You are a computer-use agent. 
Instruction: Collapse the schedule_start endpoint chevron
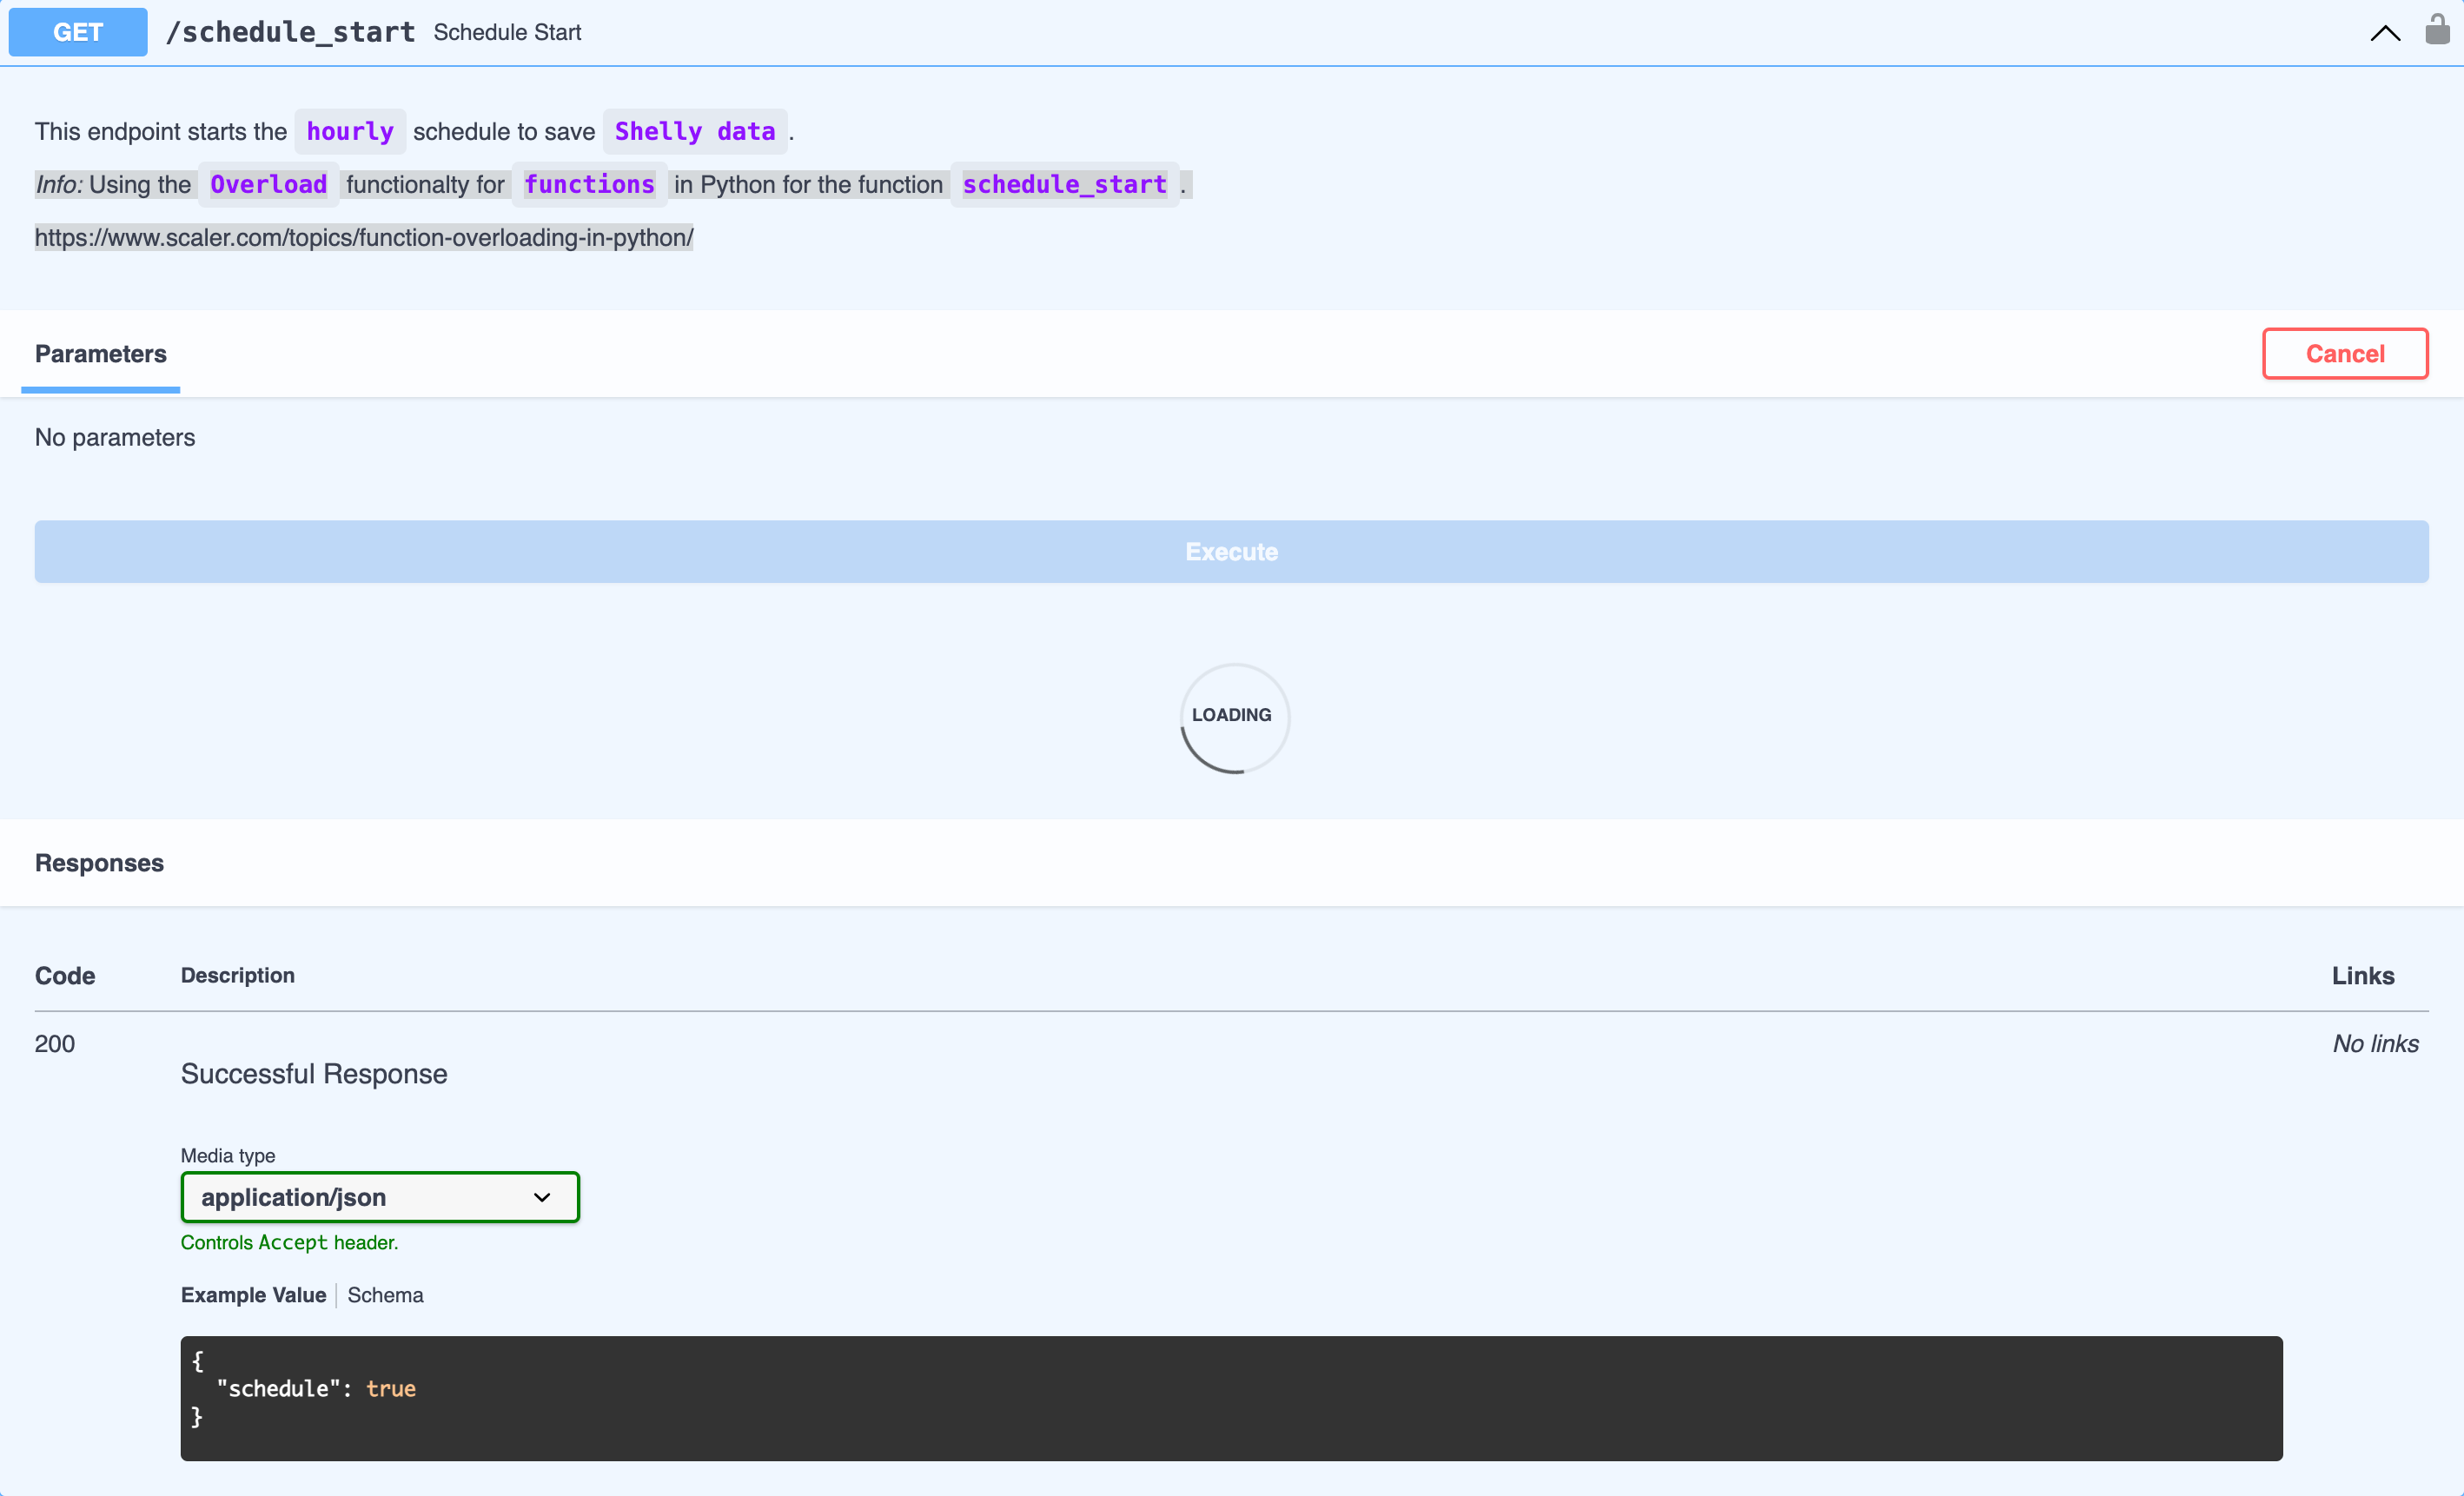click(2384, 33)
